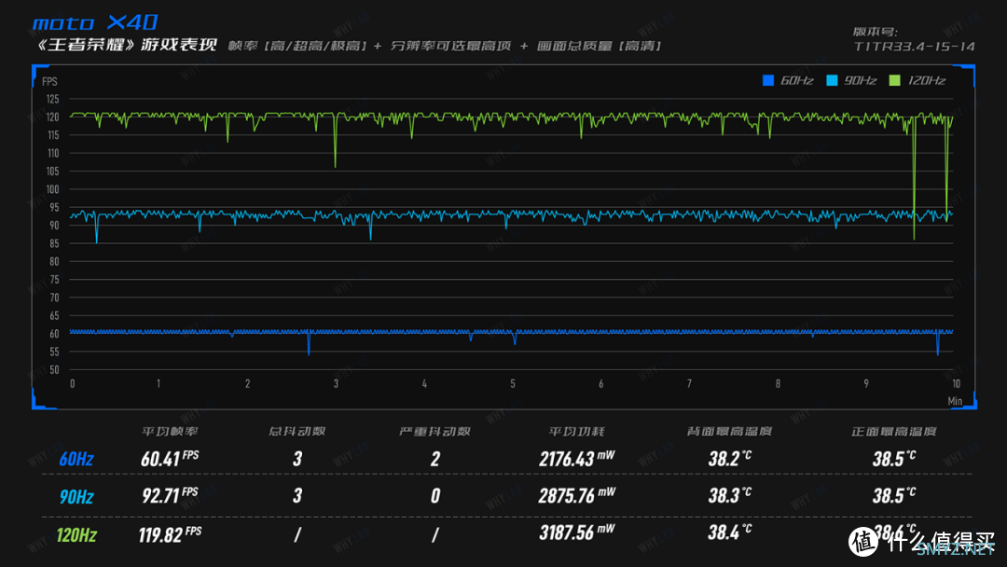The image size is (1007, 567).
Task: Click the FPS axis title
Action: [x=49, y=81]
